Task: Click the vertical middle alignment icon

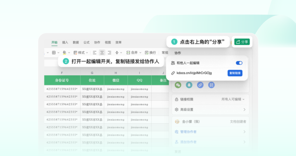Action: tap(117, 53)
